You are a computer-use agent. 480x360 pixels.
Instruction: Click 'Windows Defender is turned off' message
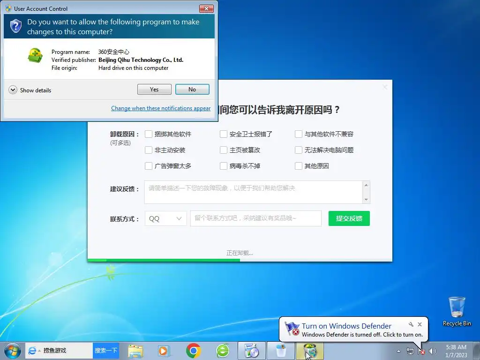[362, 335]
